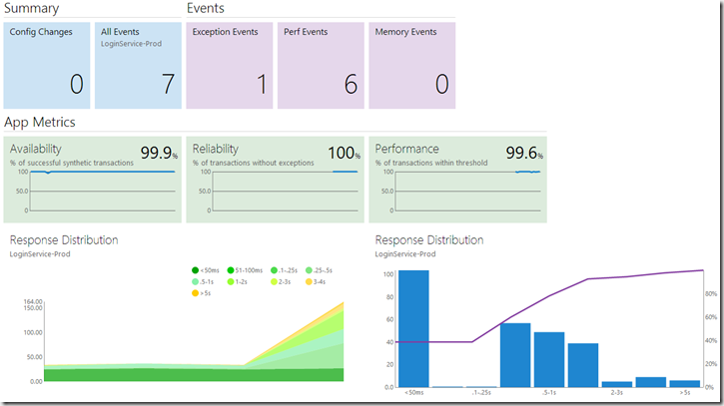Viewport: 724px width, 406px height.
Task: Toggle the .5-1s legend series
Action: point(203,282)
